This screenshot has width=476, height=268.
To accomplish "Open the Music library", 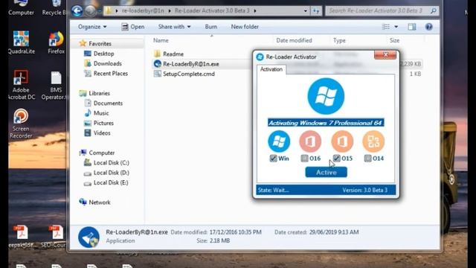I will pos(97,113).
